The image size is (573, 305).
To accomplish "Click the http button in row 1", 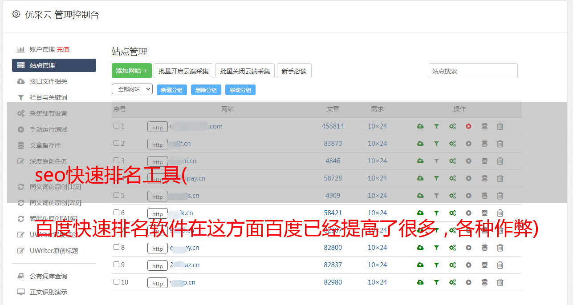I will click(158, 127).
